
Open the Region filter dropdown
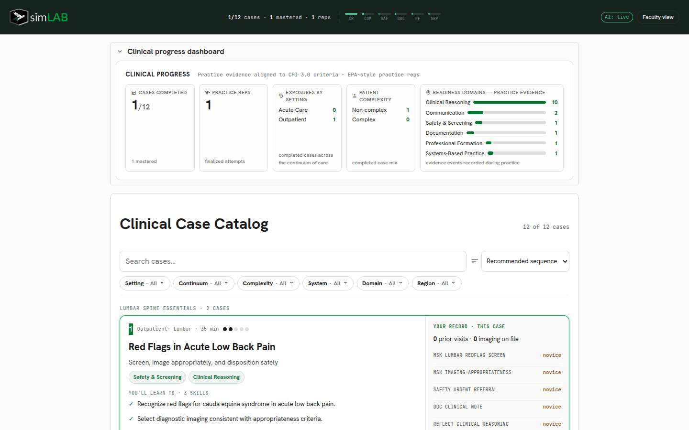(x=436, y=283)
